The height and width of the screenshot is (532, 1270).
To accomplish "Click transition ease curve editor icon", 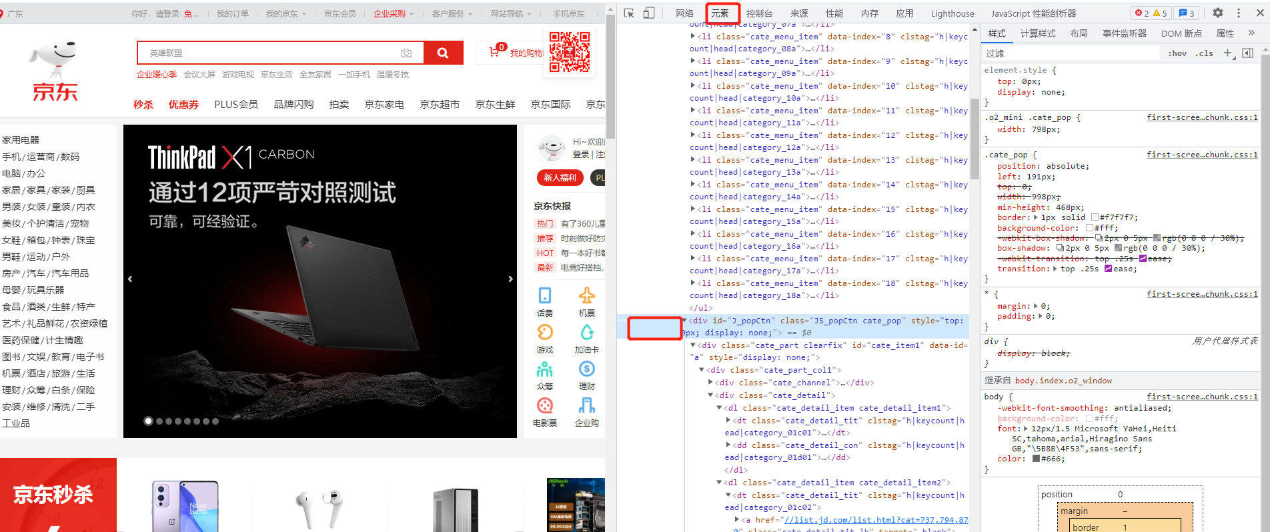I will point(1108,269).
